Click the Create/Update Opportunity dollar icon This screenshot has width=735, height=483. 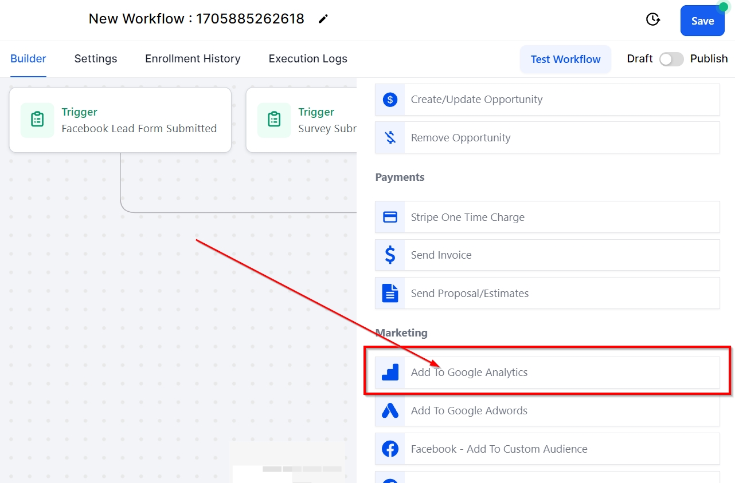390,100
